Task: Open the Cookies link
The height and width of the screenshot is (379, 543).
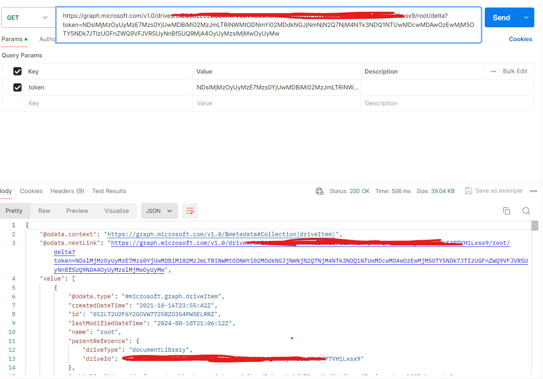Action: [520, 39]
